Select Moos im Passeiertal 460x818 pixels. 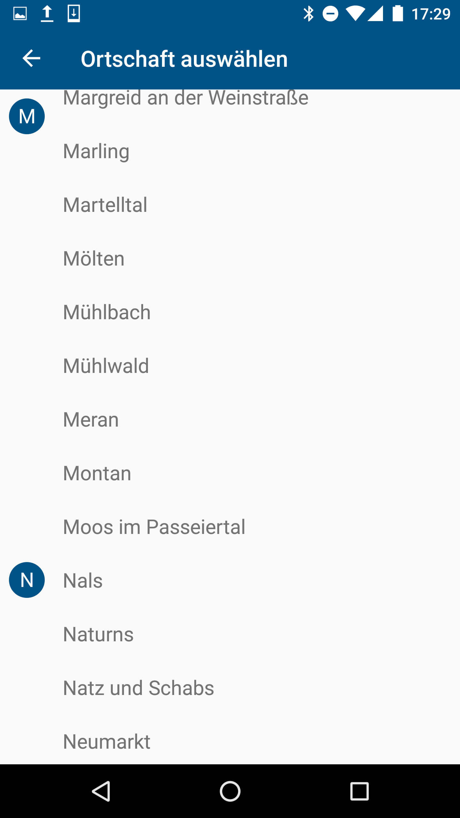(x=154, y=527)
